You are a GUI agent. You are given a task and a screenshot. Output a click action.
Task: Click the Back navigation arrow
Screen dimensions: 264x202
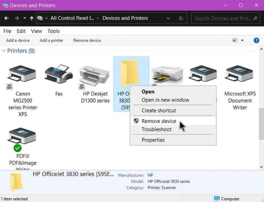[7, 18]
